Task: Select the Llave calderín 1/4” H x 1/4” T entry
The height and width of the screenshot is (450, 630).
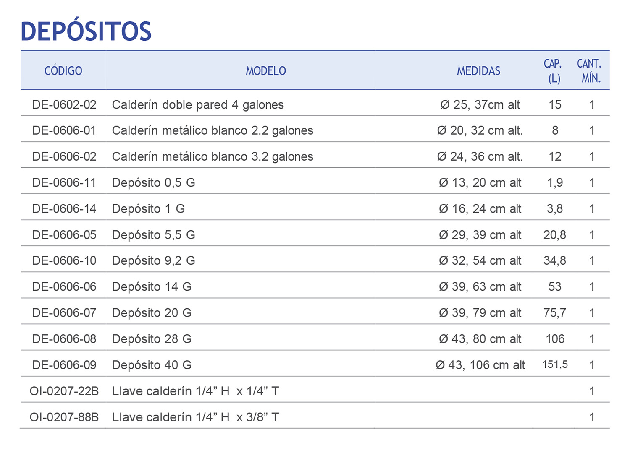Action: (197, 390)
